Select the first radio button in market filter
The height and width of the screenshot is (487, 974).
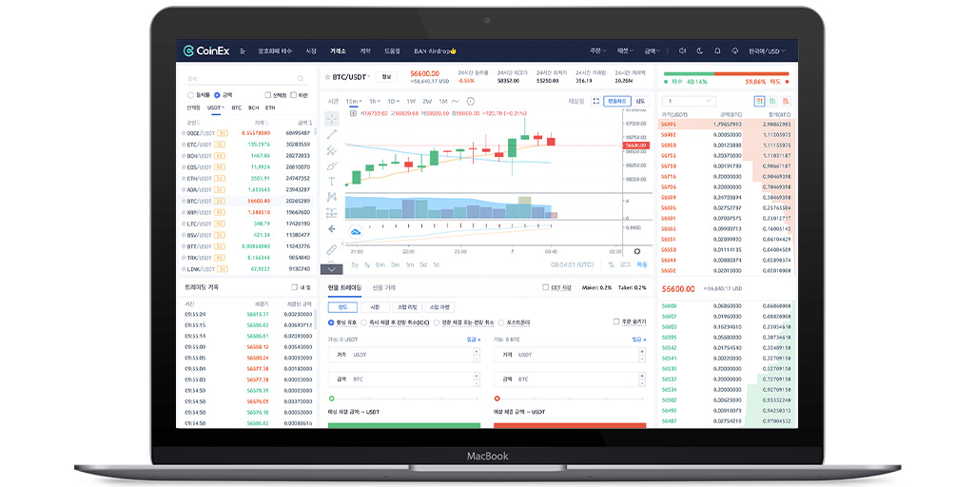pyautogui.click(x=190, y=95)
